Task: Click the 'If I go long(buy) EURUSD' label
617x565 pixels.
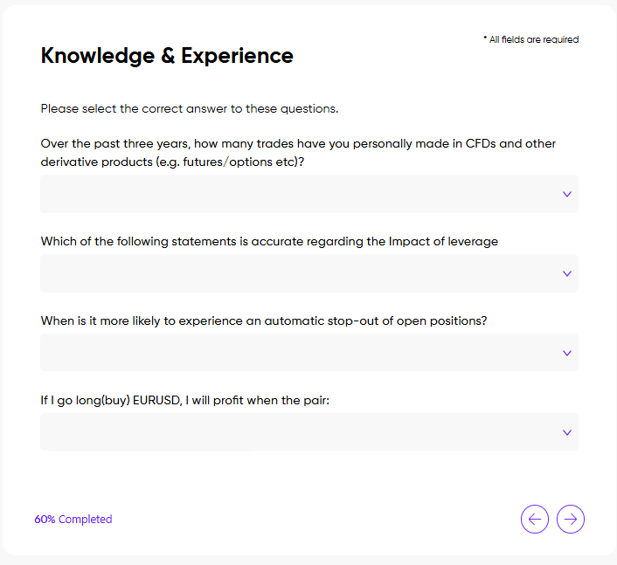Action: [184, 400]
